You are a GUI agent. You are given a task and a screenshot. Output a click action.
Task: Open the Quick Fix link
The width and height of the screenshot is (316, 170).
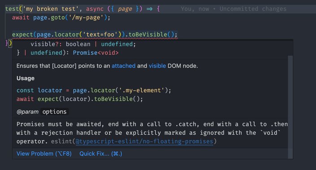(101, 154)
